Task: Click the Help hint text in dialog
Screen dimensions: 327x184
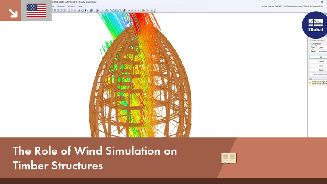Action: 319,83
